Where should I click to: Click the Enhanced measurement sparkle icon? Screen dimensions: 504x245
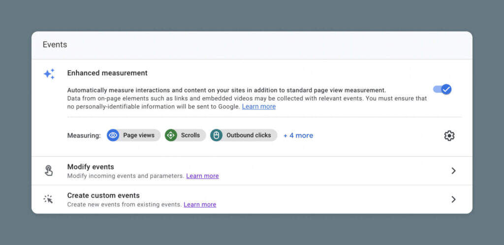coord(49,74)
